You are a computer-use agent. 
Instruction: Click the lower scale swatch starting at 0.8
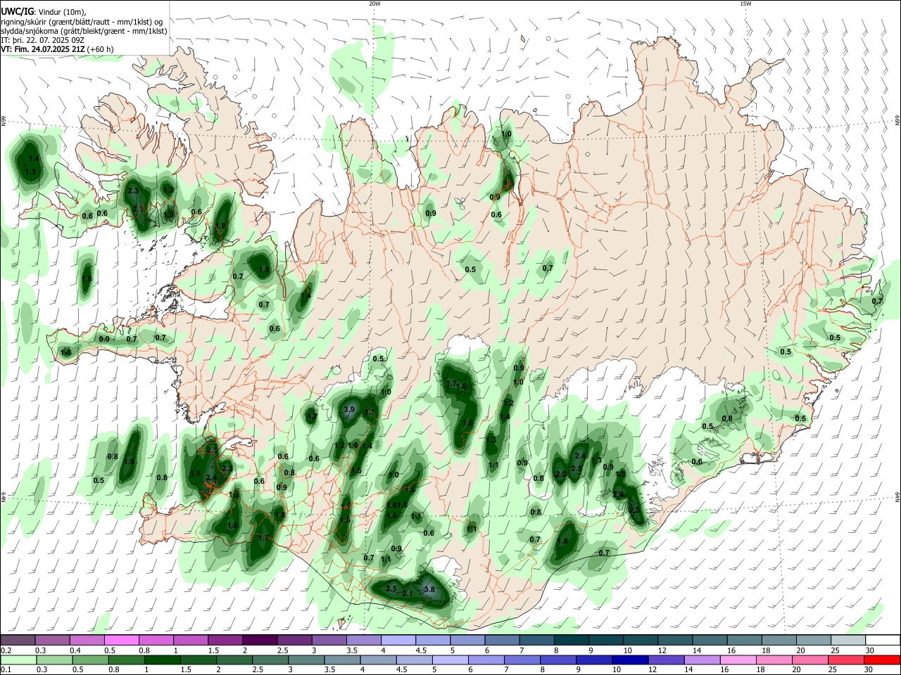[x=126, y=660]
